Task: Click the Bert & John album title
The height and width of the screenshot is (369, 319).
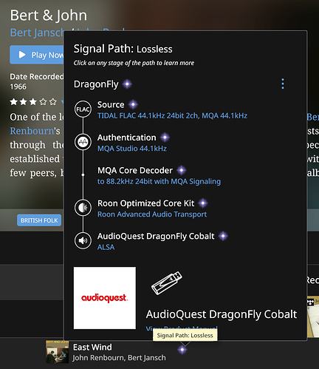Action: click(x=49, y=16)
